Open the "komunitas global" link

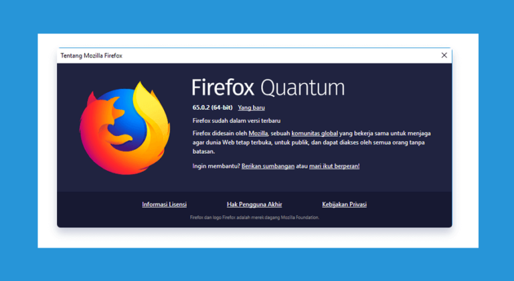pos(315,133)
